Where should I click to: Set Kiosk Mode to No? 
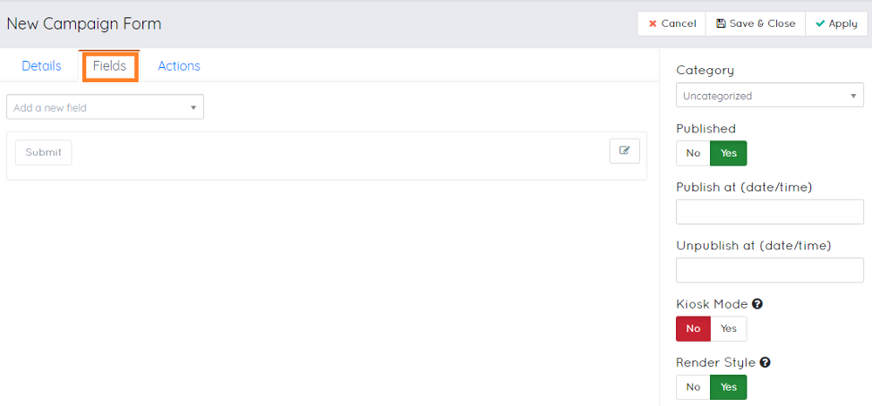pos(693,328)
